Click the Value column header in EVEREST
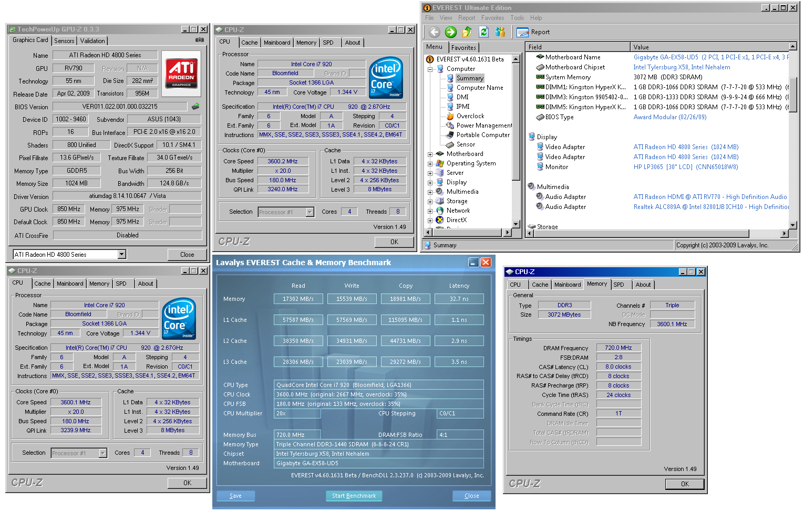The width and height of the screenshot is (804, 513). (710, 47)
